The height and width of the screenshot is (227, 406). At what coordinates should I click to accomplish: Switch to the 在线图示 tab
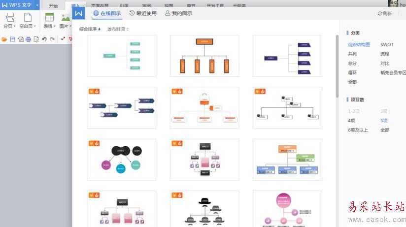point(107,13)
